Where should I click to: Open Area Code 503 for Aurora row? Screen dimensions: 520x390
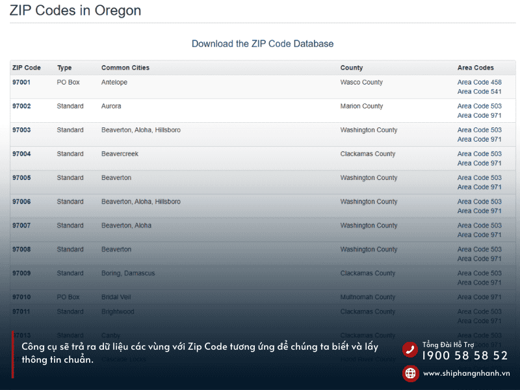coord(479,107)
